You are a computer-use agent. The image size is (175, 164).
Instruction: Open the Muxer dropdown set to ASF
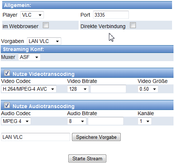29,57
